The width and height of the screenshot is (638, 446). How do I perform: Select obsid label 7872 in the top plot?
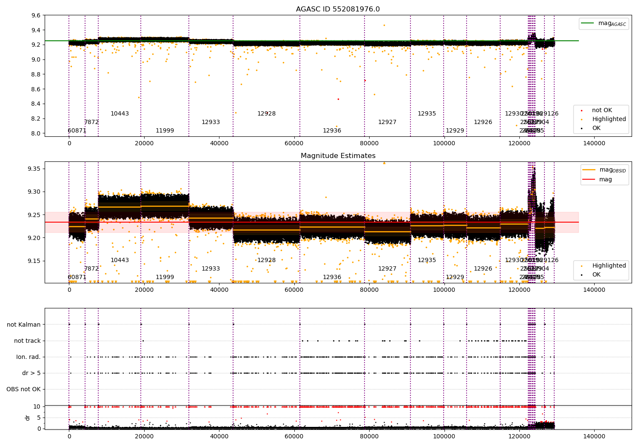click(91, 122)
